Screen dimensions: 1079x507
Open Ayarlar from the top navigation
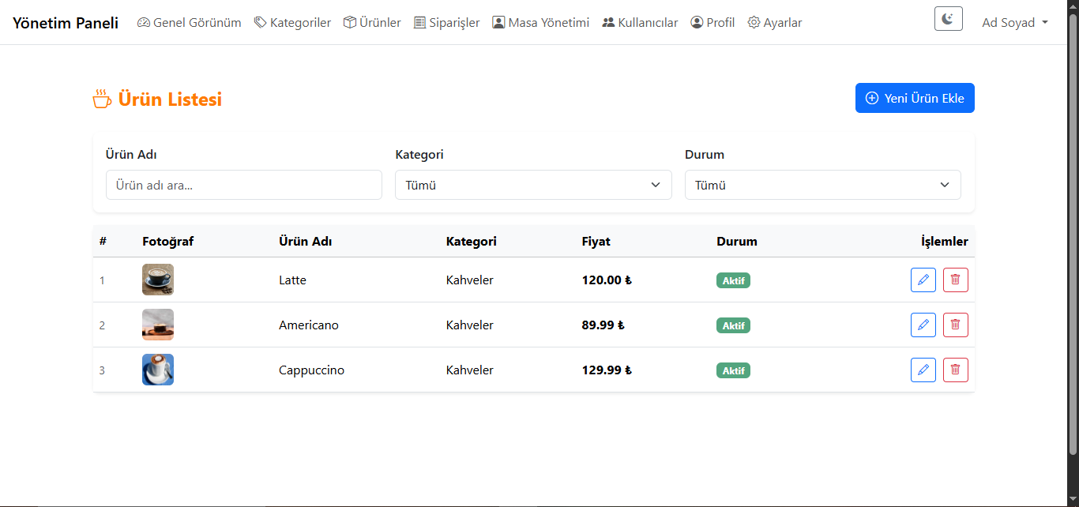click(x=774, y=23)
